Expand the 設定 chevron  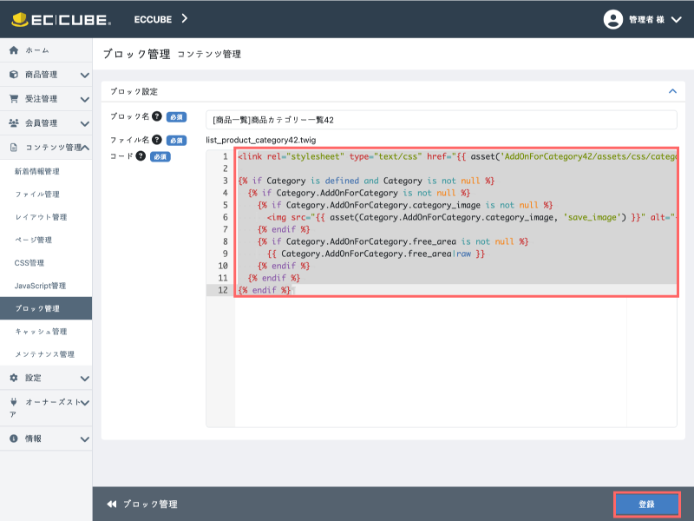84,379
